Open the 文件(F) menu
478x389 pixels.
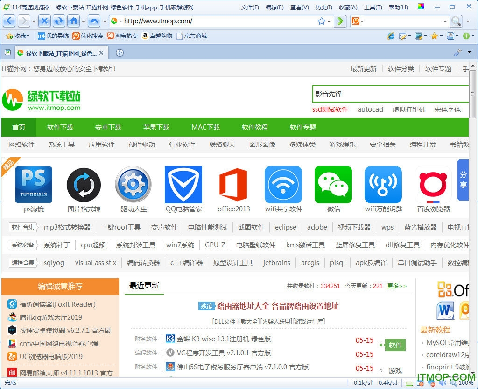pyautogui.click(x=250, y=7)
